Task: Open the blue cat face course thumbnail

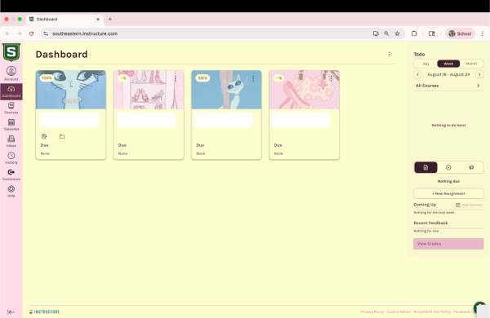Action: pos(71,90)
